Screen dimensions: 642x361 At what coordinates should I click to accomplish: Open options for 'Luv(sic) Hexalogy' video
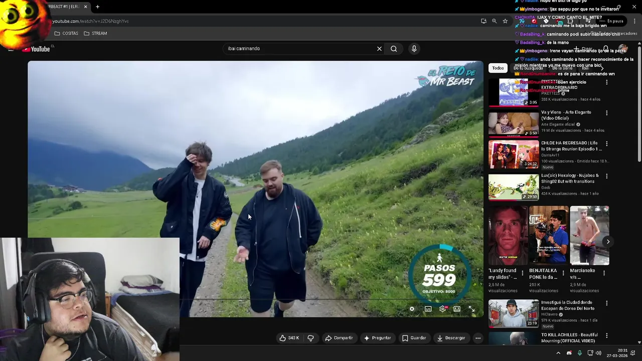pos(606,176)
